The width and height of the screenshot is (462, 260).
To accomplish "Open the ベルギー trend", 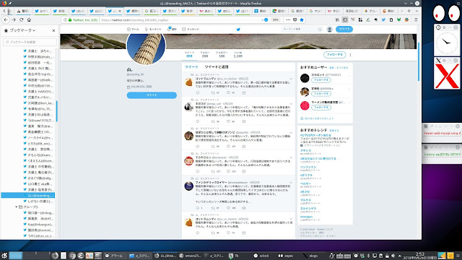I will click(x=305, y=183).
